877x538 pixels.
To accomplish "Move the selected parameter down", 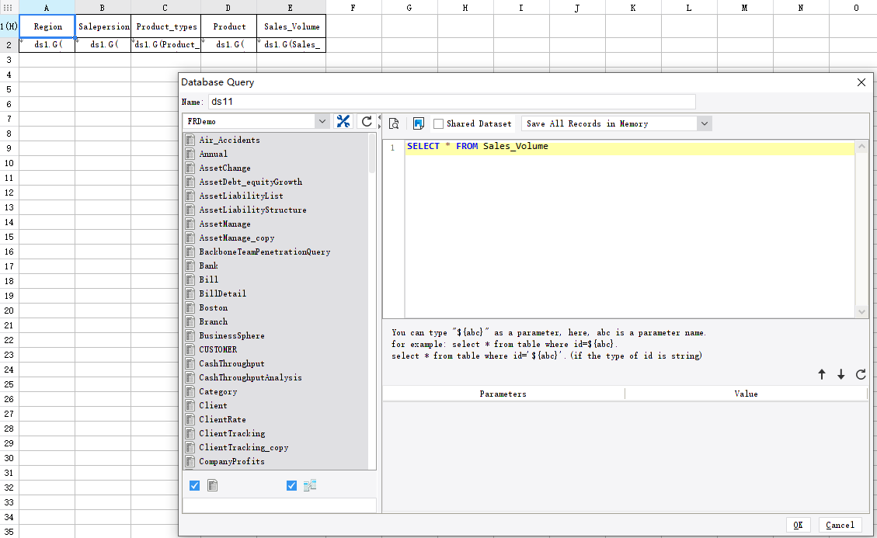I will [841, 374].
